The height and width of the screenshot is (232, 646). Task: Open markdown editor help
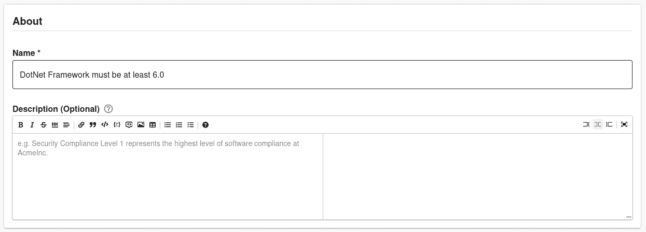[205, 125]
